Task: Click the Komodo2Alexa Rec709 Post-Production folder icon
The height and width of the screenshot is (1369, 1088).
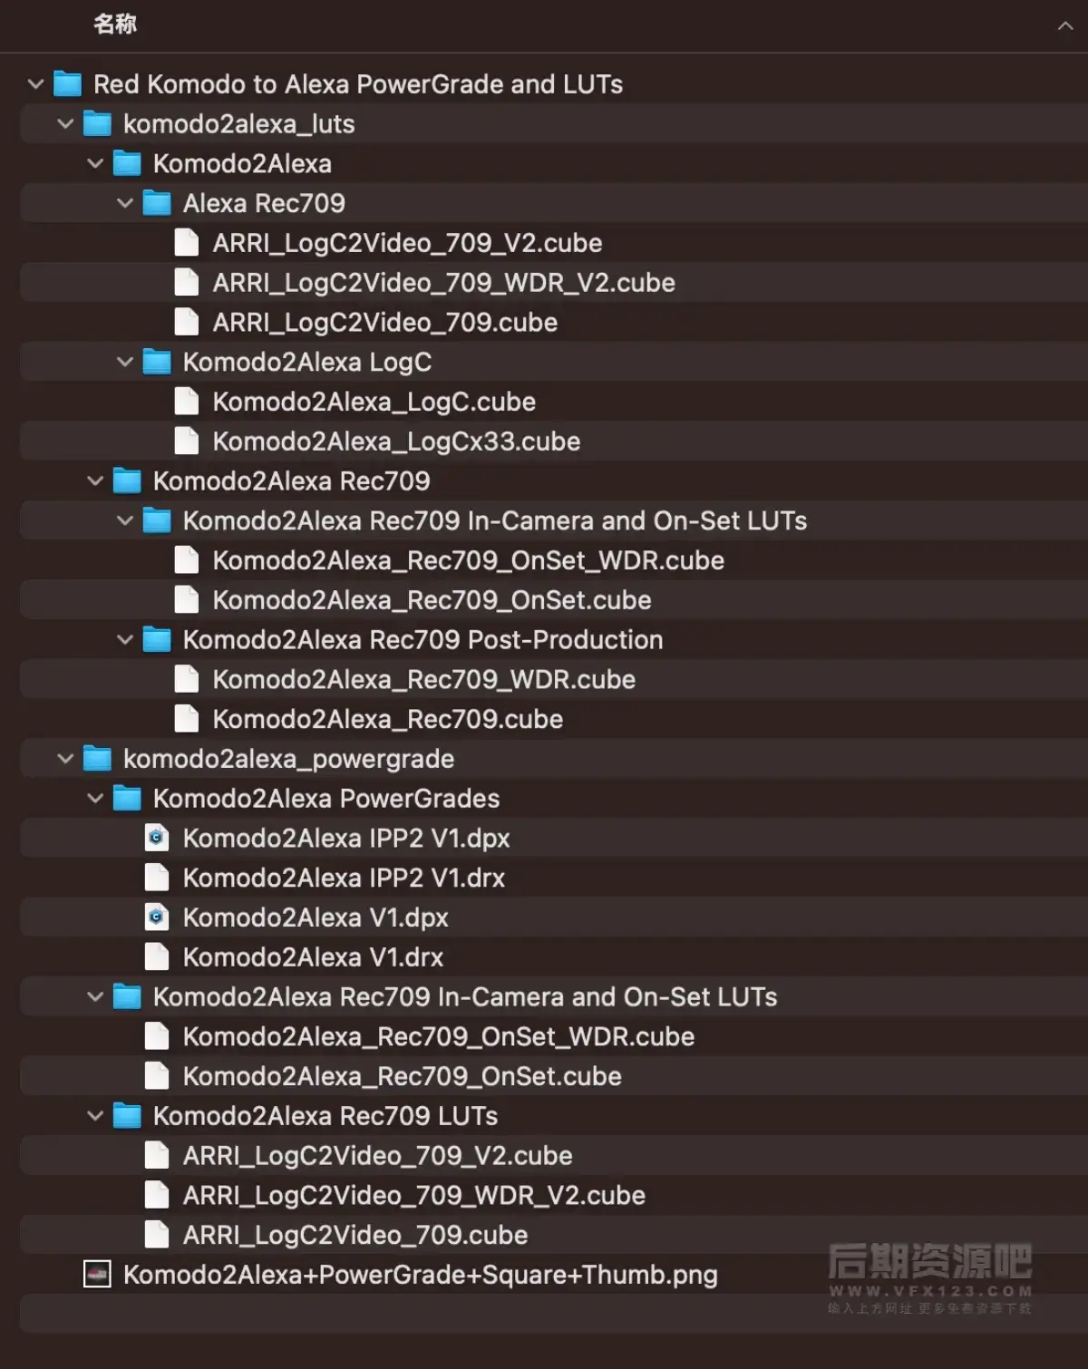Action: (x=157, y=640)
